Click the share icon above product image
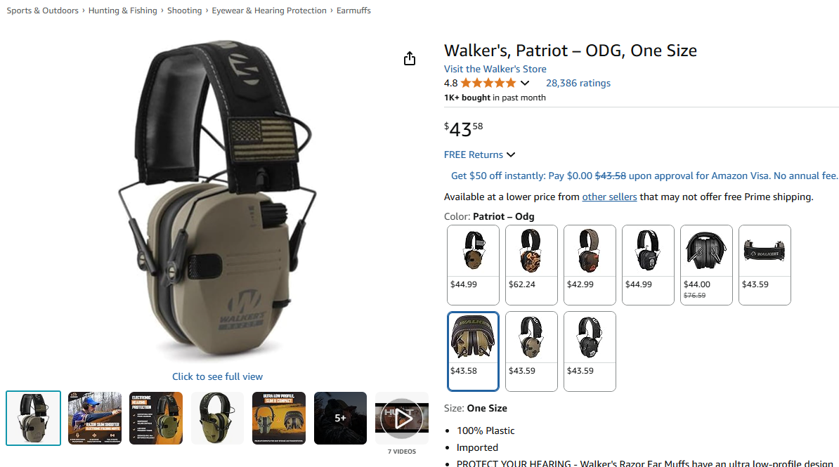This screenshot has height=467, width=839. click(x=410, y=58)
